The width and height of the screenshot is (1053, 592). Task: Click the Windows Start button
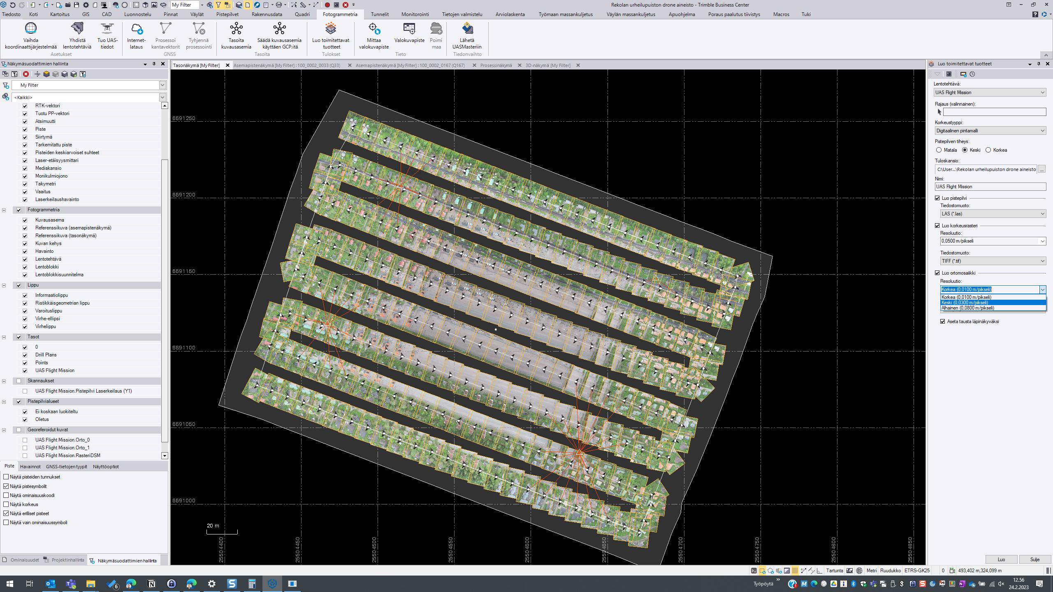coord(9,584)
